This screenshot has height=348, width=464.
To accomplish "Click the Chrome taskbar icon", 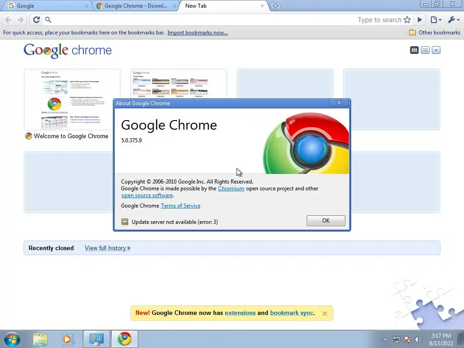I will [125, 339].
